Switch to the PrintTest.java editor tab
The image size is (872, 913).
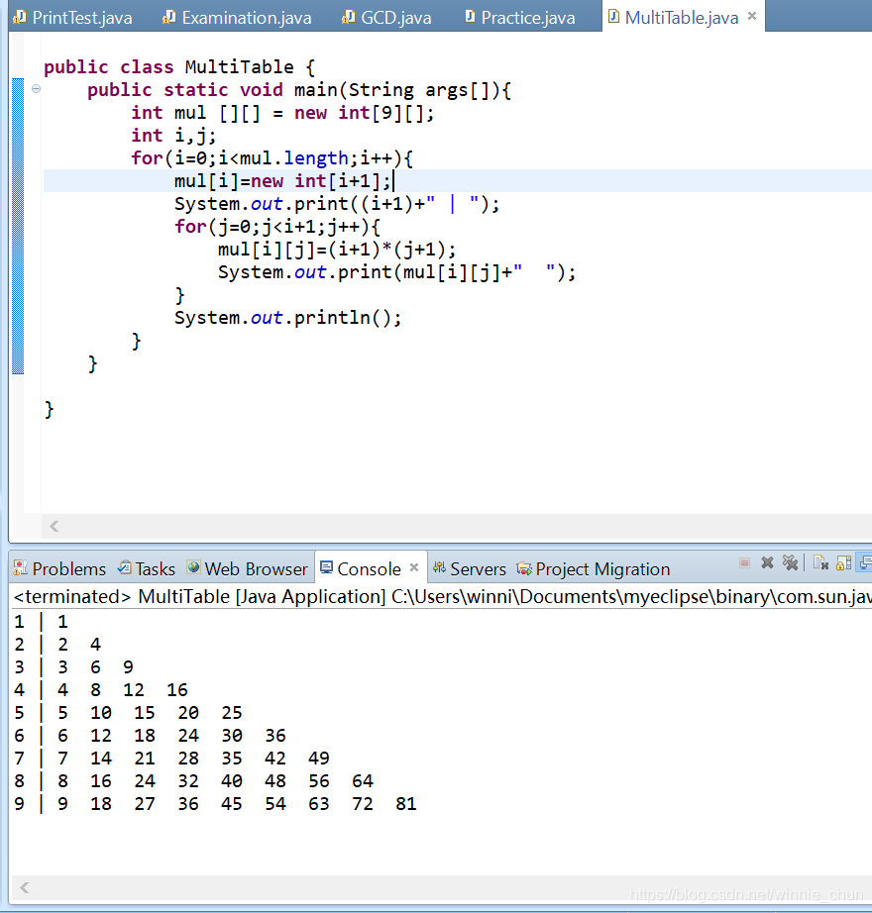point(72,18)
